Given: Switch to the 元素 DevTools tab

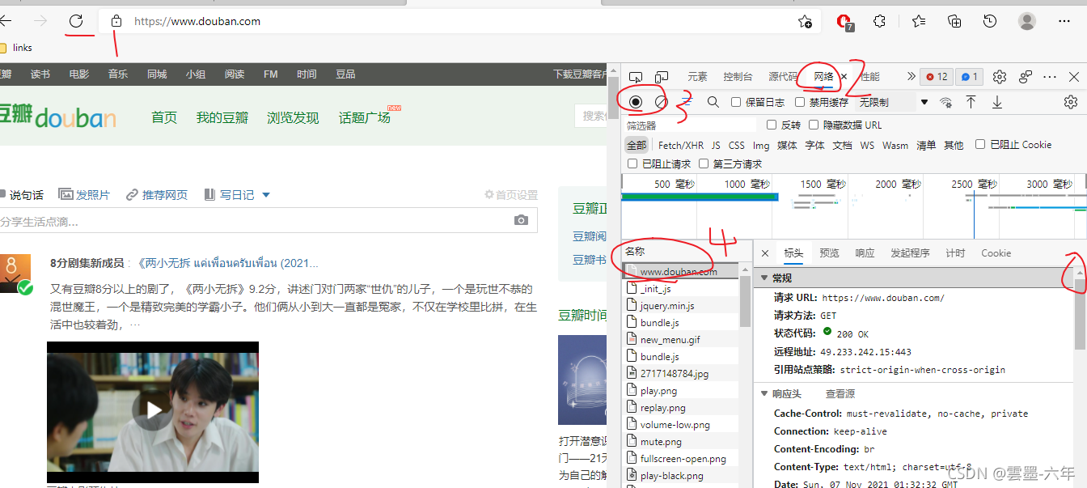Looking at the screenshot, I should point(697,77).
